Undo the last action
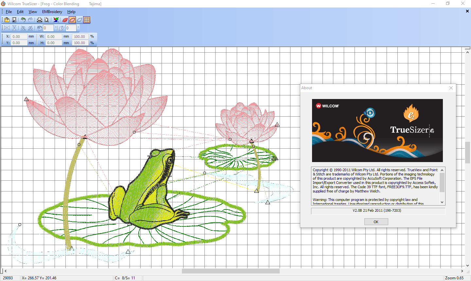The height and width of the screenshot is (281, 471). pyautogui.click(x=23, y=20)
